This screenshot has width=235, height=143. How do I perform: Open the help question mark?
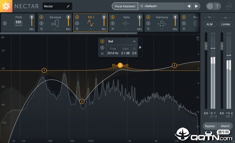click(x=217, y=6)
